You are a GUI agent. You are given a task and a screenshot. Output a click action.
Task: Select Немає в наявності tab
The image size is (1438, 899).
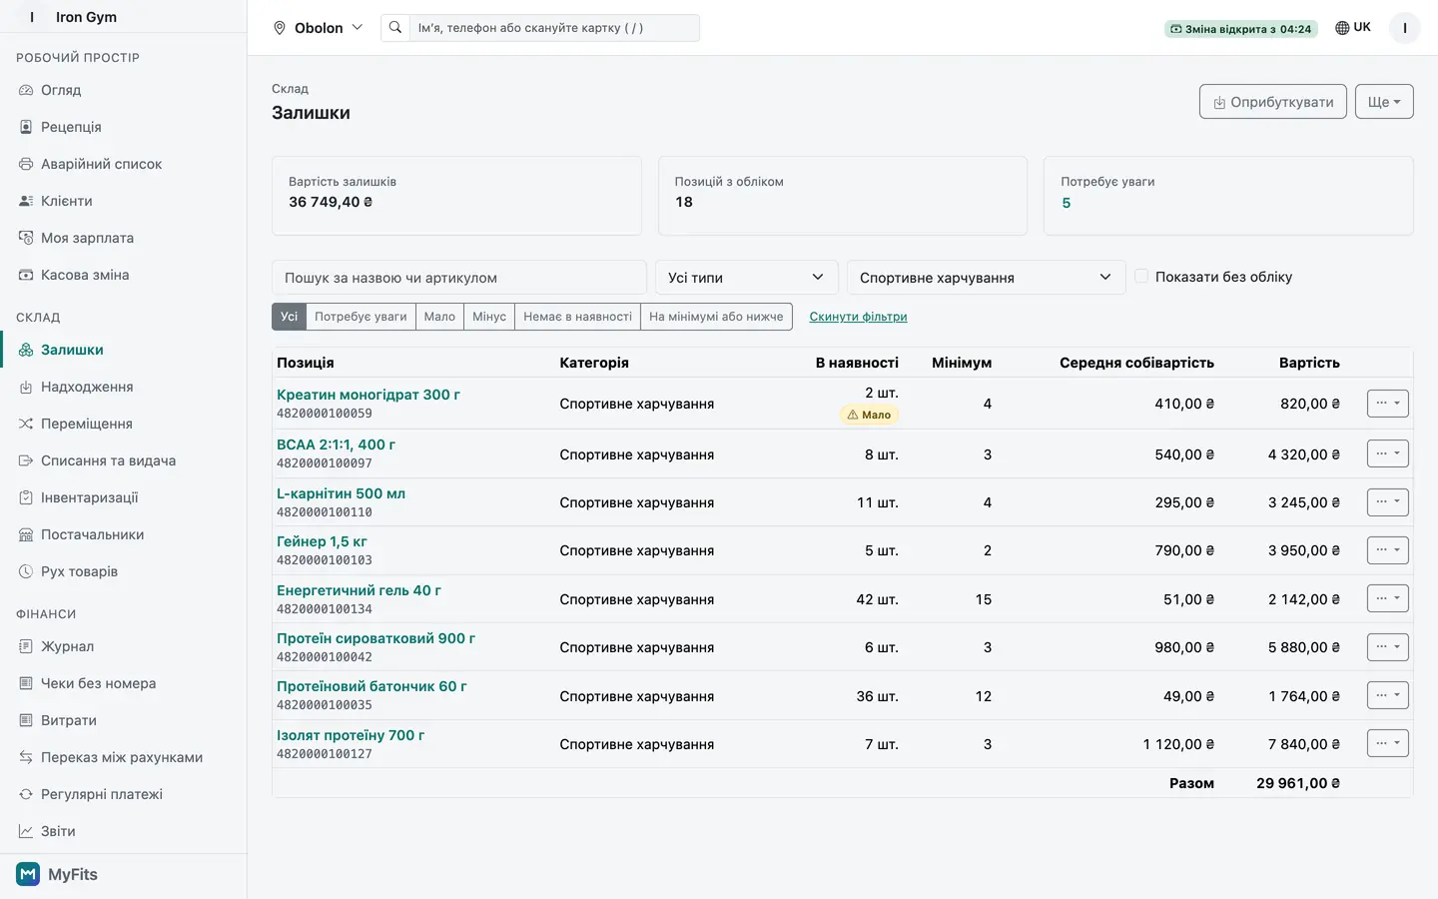tap(577, 317)
